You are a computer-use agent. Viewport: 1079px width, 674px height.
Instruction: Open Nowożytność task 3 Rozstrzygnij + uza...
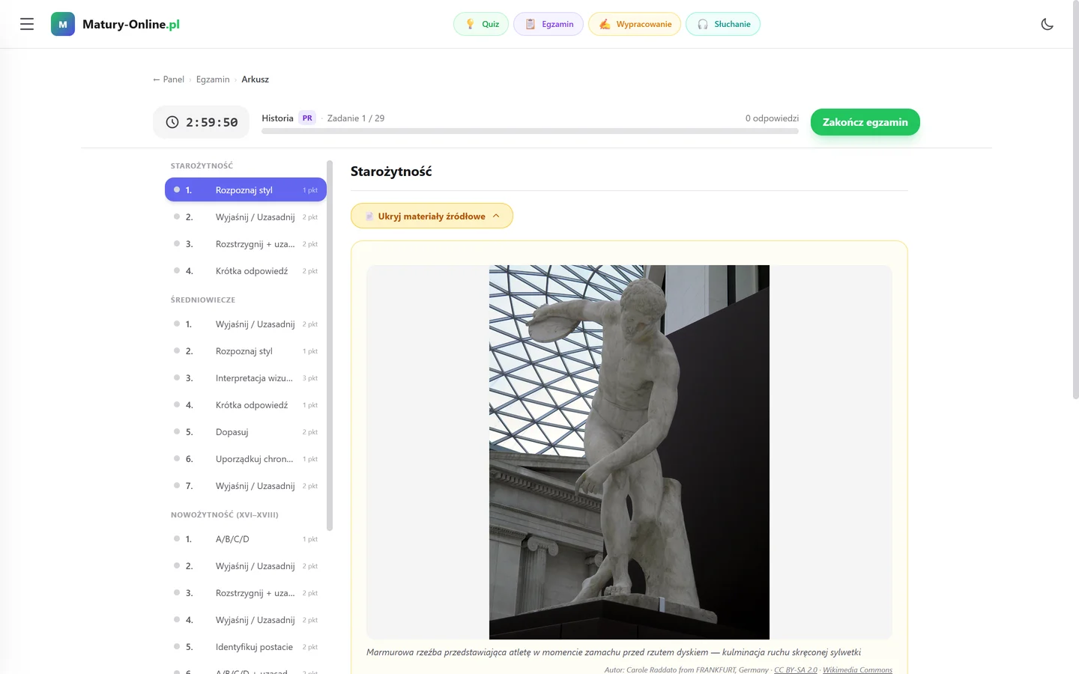[246, 593]
